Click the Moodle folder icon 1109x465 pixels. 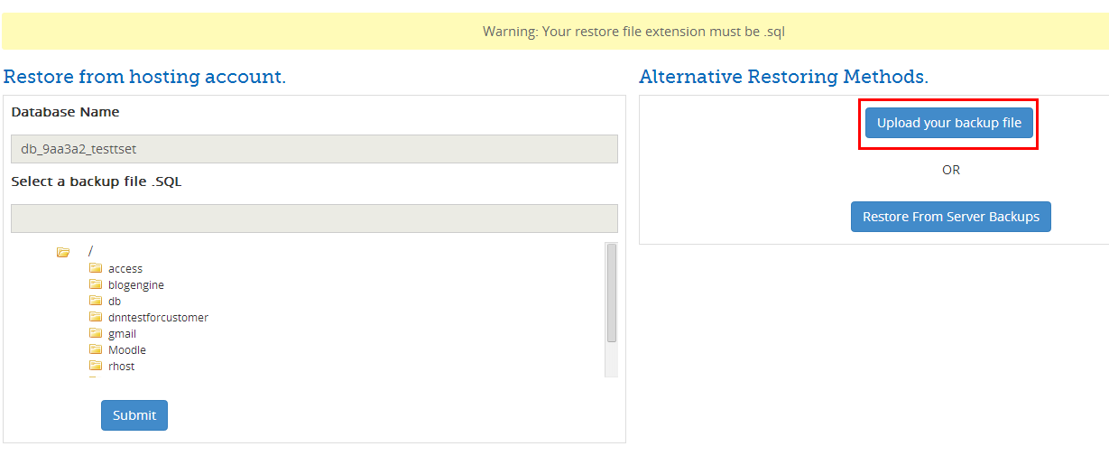[96, 349]
